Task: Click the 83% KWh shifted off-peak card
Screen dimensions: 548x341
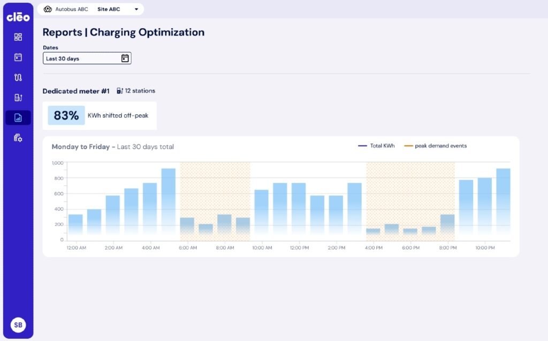Action: pos(100,115)
